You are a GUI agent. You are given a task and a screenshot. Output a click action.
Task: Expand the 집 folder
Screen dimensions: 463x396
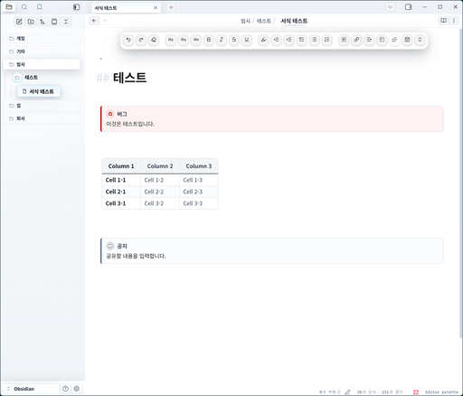click(42, 106)
